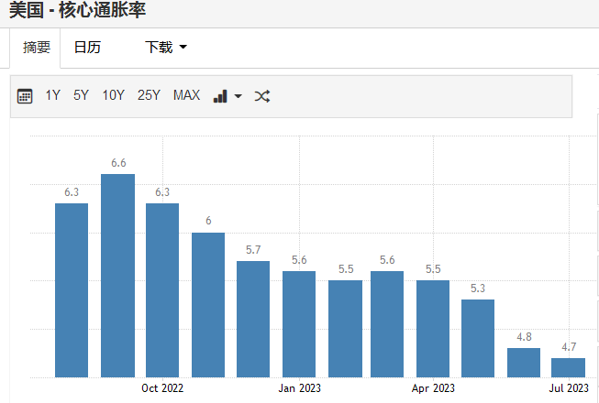Expand the 下载 dropdown menu
The width and height of the screenshot is (599, 403).
tap(165, 48)
